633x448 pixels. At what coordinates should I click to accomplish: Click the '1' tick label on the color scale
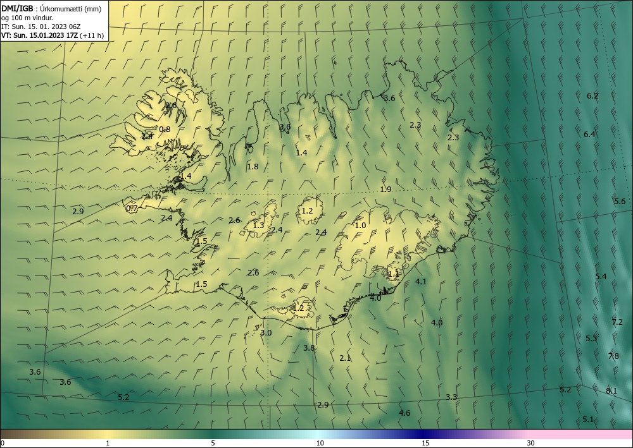(x=108, y=443)
